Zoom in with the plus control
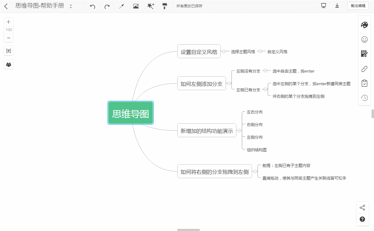 pos(8,22)
